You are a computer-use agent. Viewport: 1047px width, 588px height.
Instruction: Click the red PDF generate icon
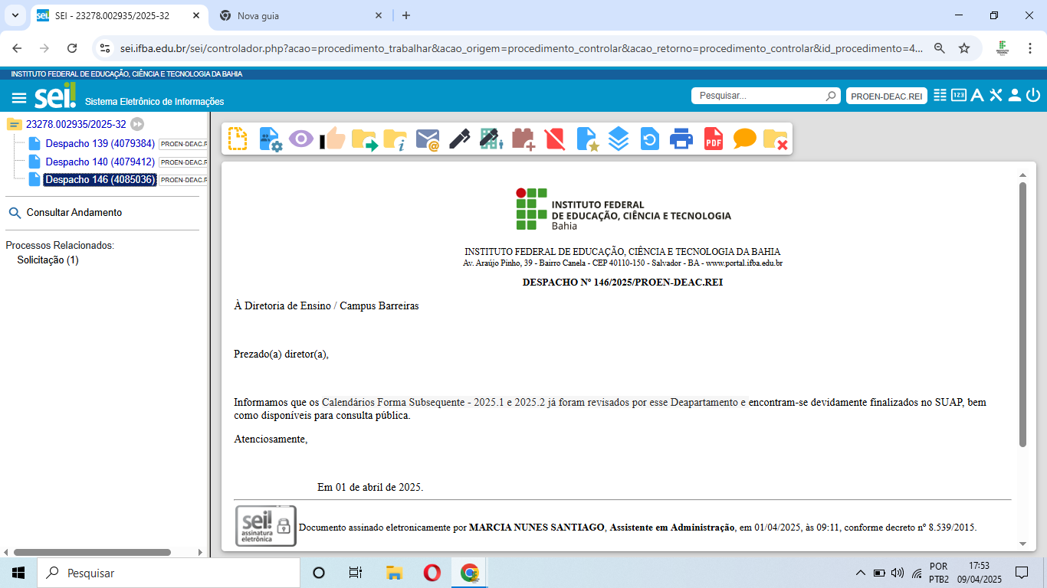click(x=714, y=139)
